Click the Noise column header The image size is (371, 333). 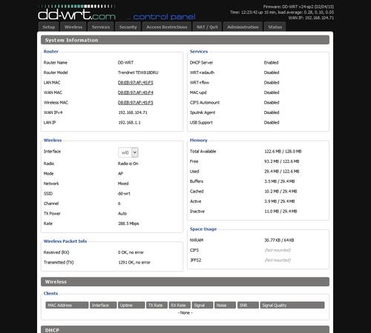(x=225, y=305)
